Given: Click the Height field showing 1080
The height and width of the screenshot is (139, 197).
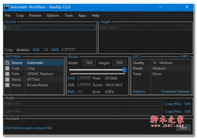Looking at the screenshot, I should click(x=120, y=63).
